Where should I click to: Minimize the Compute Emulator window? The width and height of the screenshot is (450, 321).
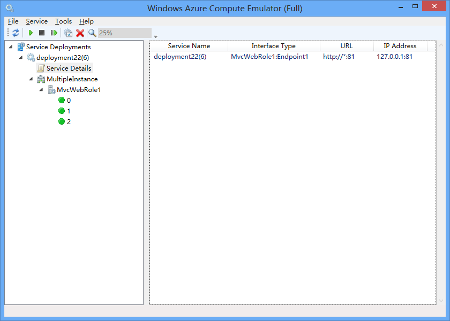click(401, 7)
